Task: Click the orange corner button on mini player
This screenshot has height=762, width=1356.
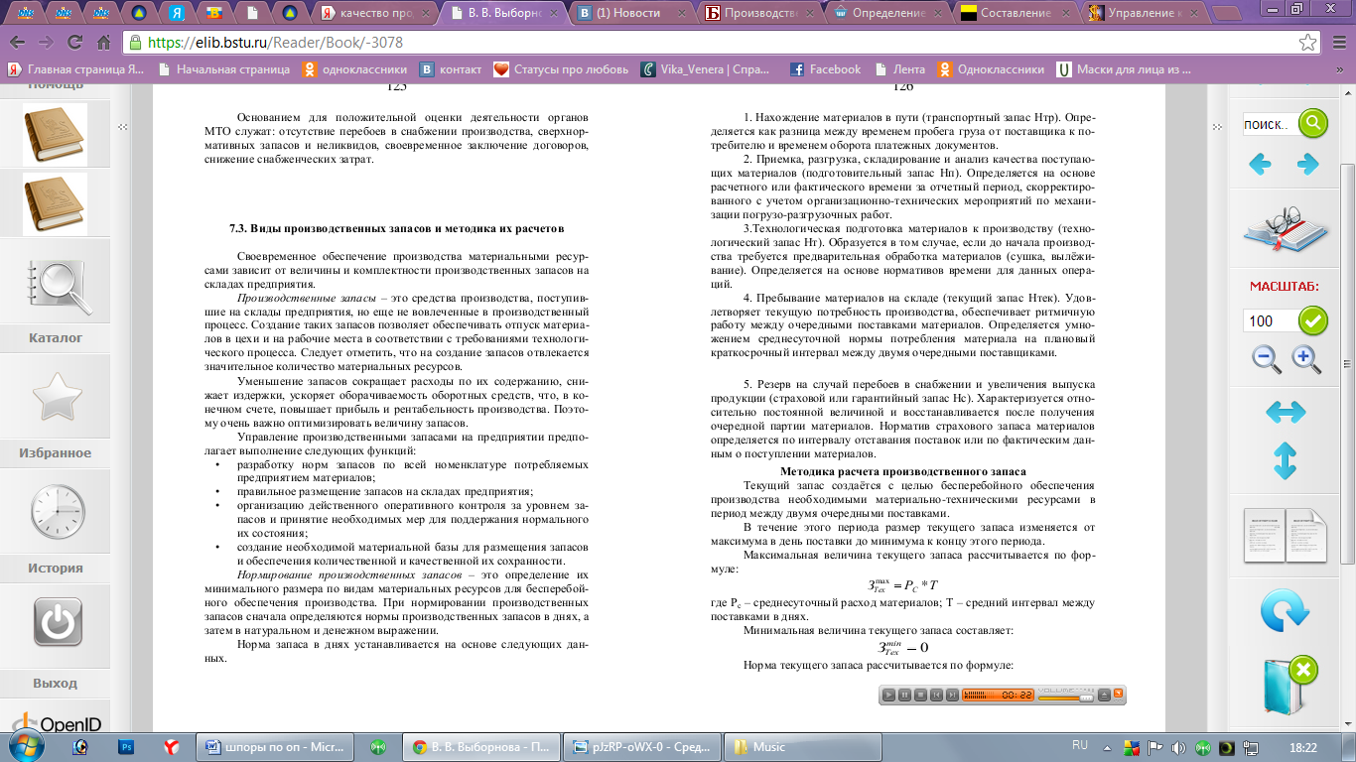Action: (1118, 693)
